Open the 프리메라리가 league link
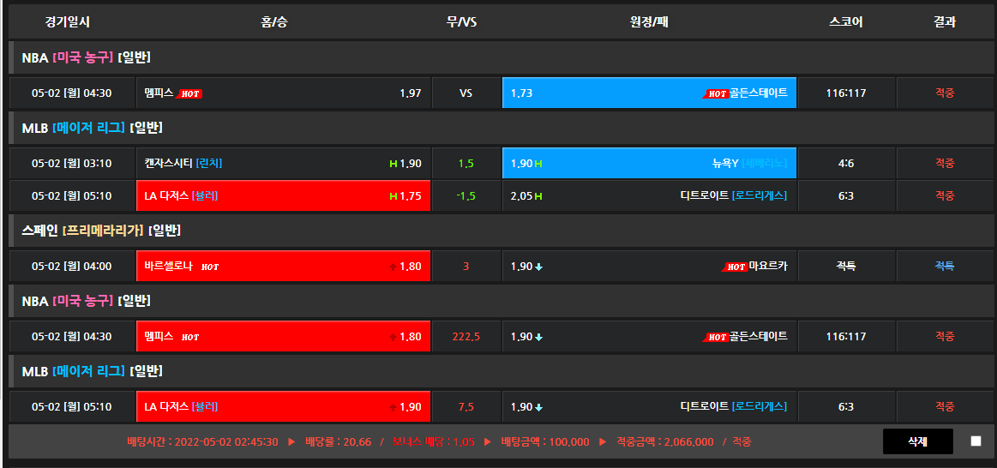 (x=103, y=231)
